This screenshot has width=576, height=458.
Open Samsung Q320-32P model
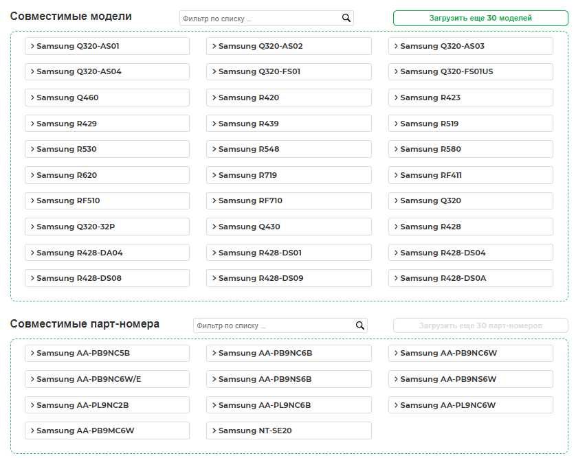point(107,227)
